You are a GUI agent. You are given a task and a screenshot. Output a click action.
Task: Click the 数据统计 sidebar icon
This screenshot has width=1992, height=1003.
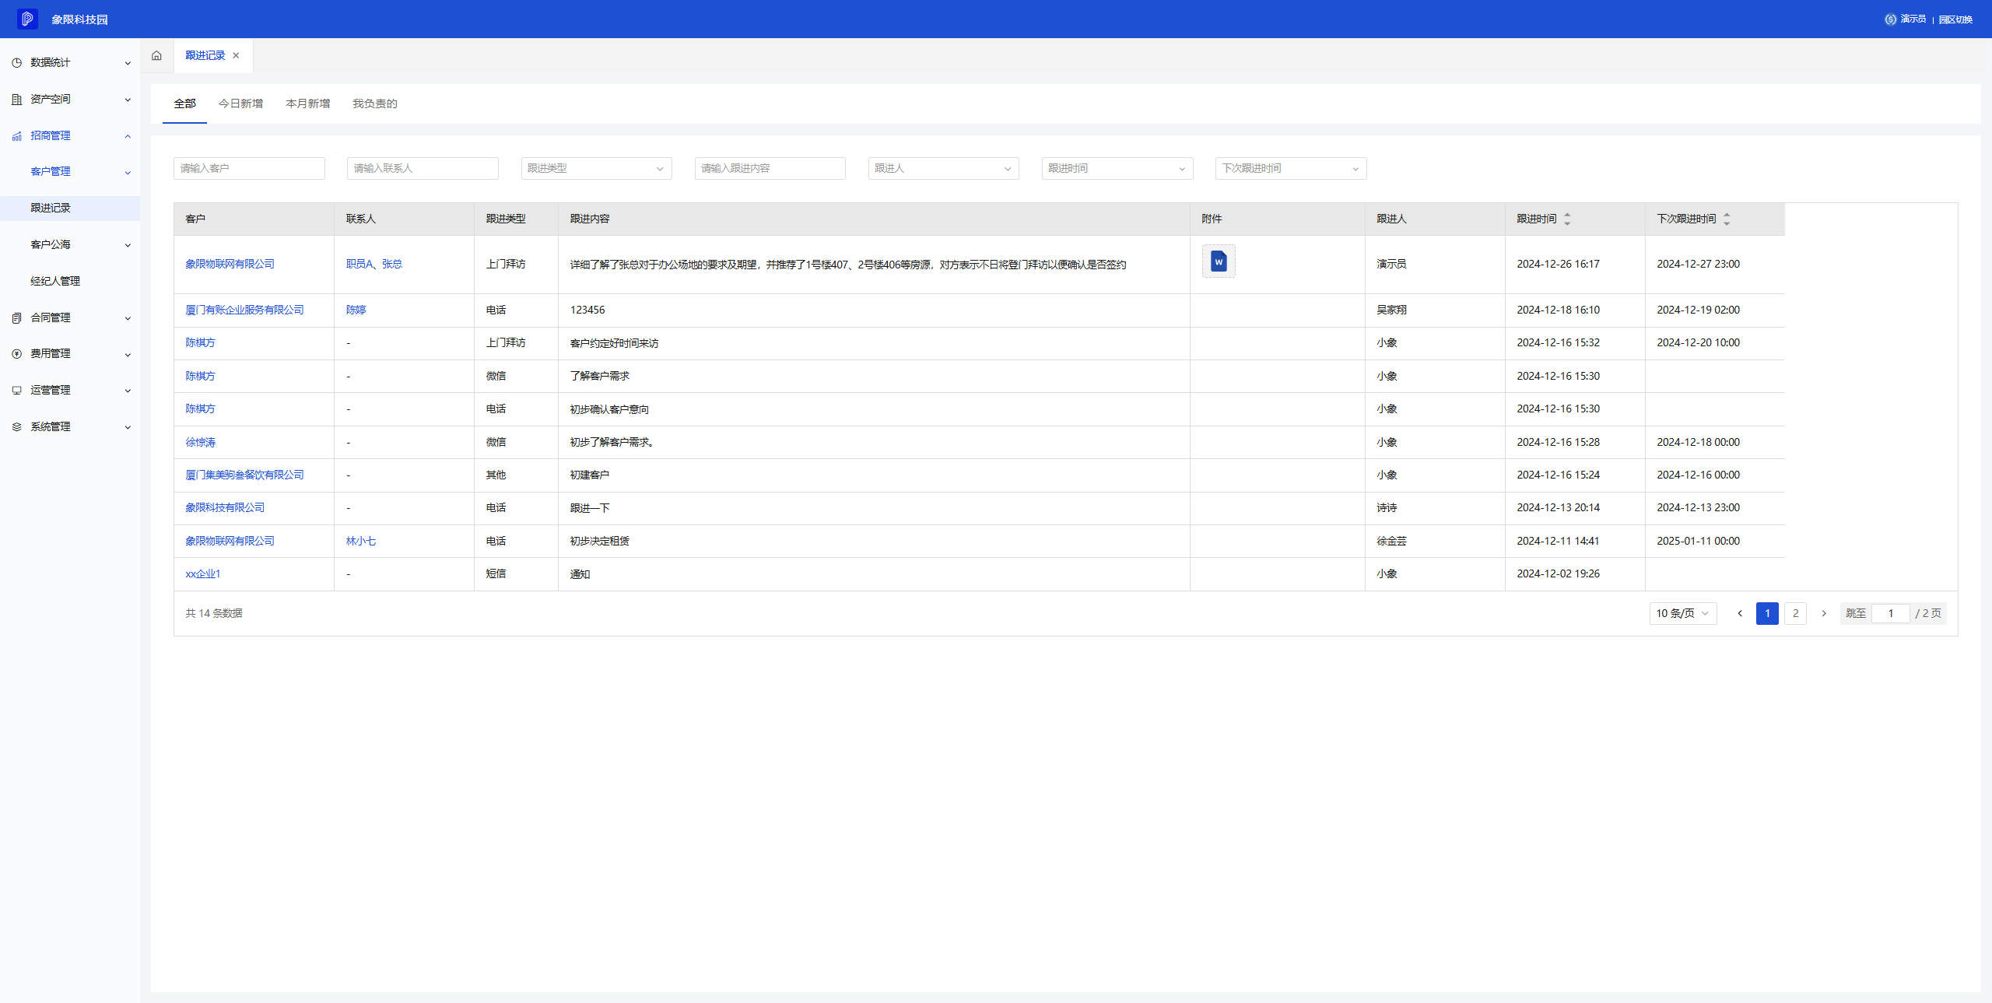16,62
